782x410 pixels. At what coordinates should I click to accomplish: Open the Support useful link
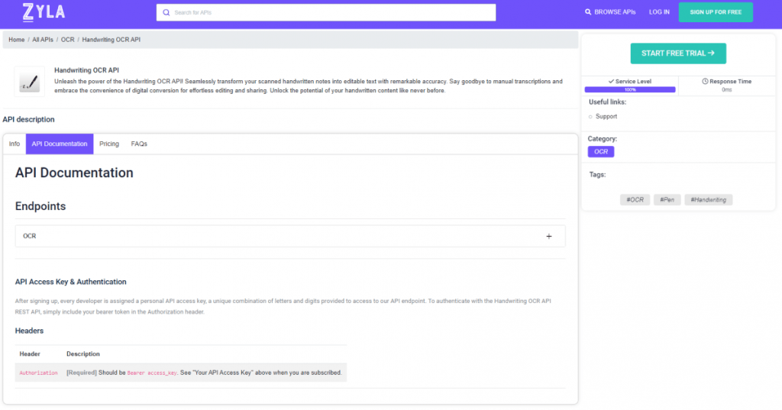606,116
